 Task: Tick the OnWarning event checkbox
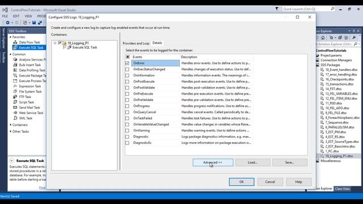click(x=127, y=130)
